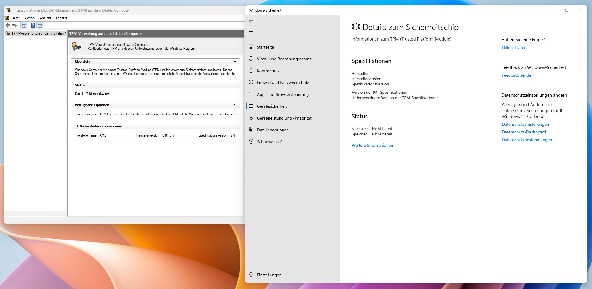
Task: Open Geräteleistung und -integrität page
Action: pos(293,118)
